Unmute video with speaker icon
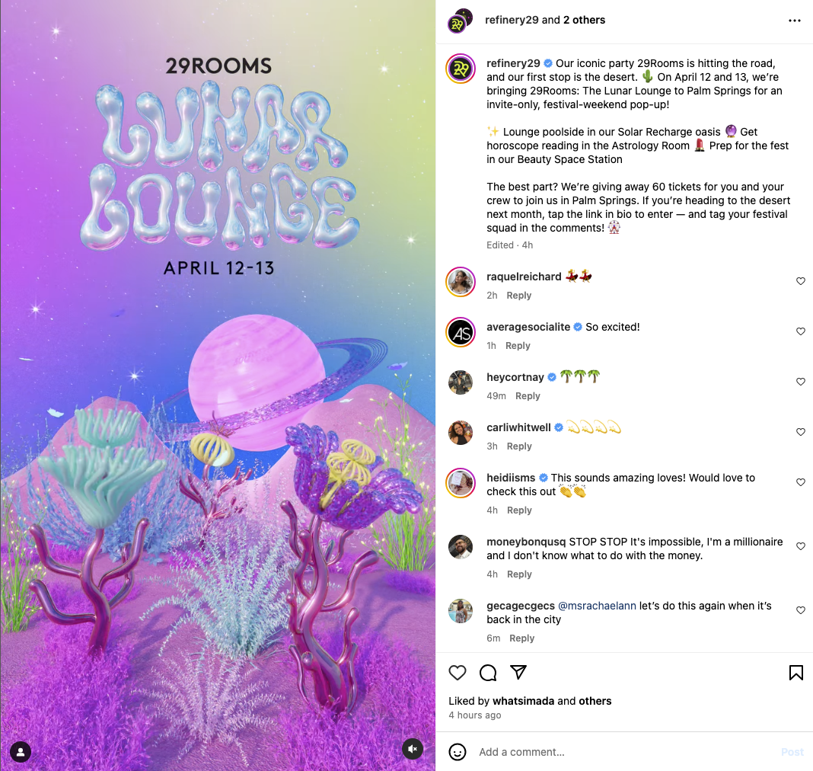 (x=413, y=749)
